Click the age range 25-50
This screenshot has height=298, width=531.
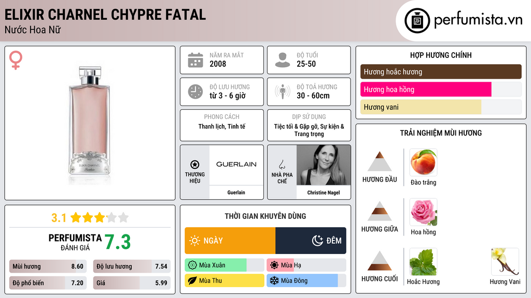[306, 64]
